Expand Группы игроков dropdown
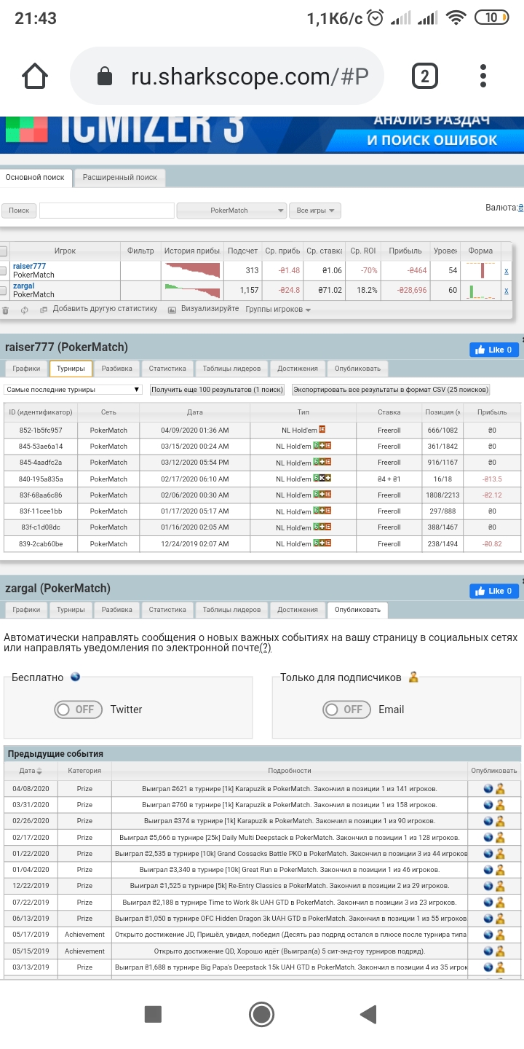524x1049 pixels. (278, 310)
